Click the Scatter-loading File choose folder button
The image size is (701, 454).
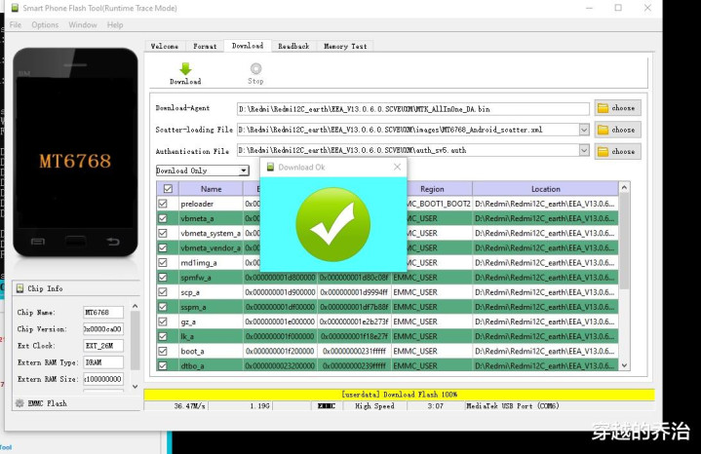[x=617, y=130]
